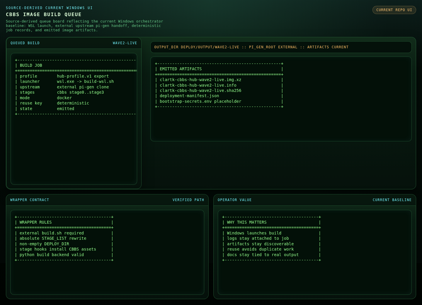Select the logs stay attached to job line
Viewport: 422px width, 305px height.
click(x=258, y=238)
